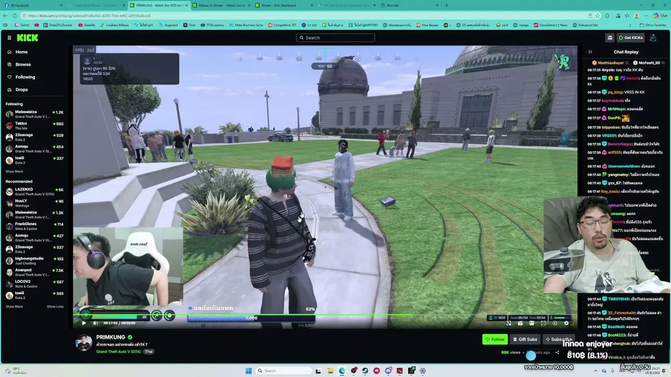Open video player settings gear
This screenshot has width=671, height=377.
[x=566, y=323]
